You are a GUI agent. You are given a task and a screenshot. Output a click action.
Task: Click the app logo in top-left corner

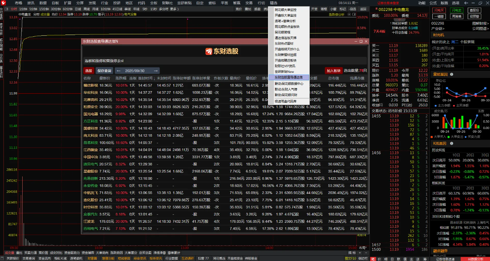pyautogui.click(x=3, y=3)
